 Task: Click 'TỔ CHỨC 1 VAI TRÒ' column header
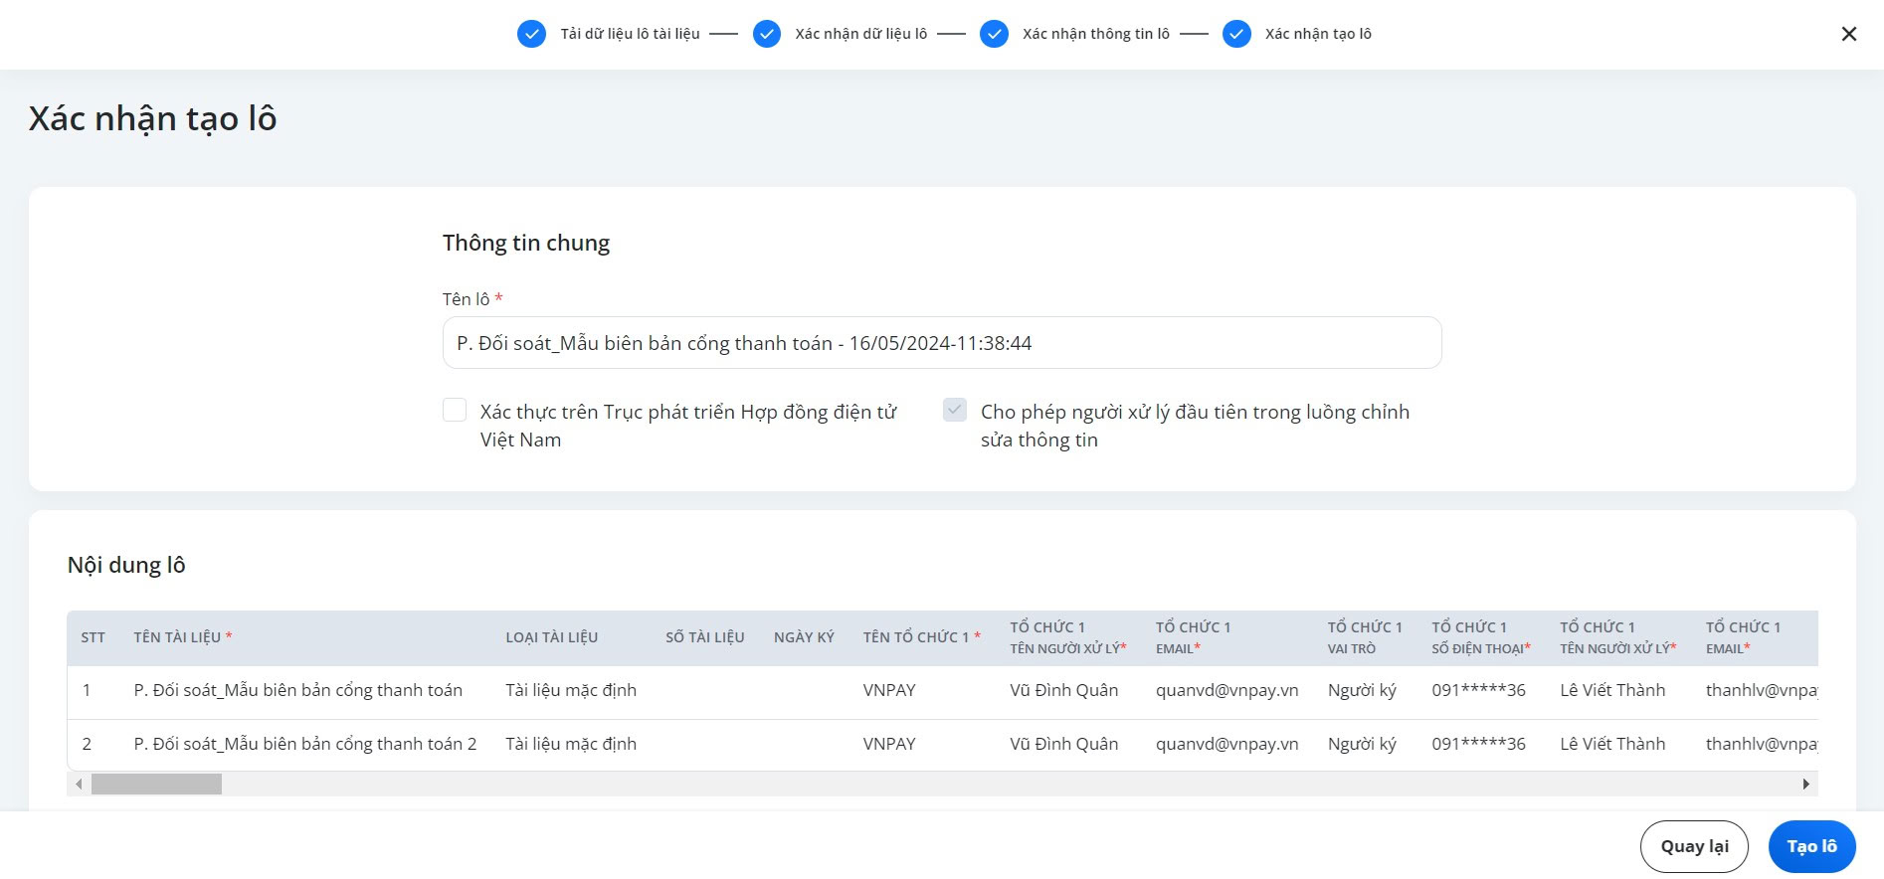coord(1364,637)
